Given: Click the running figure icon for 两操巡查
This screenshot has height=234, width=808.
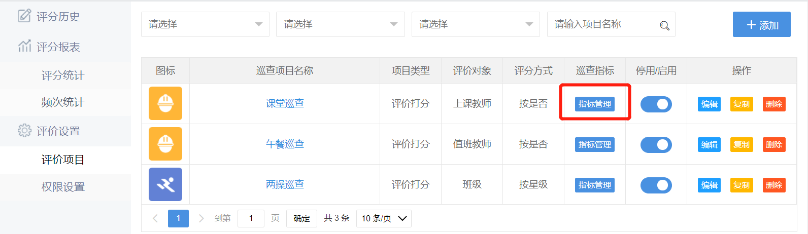Looking at the screenshot, I should click(165, 184).
